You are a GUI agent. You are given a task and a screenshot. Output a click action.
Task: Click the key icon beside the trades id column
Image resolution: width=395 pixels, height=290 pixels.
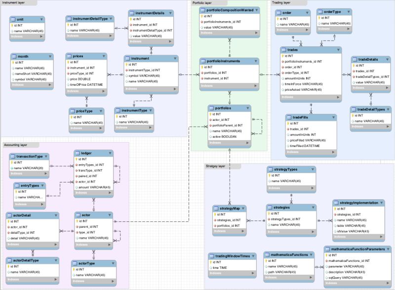(281, 55)
